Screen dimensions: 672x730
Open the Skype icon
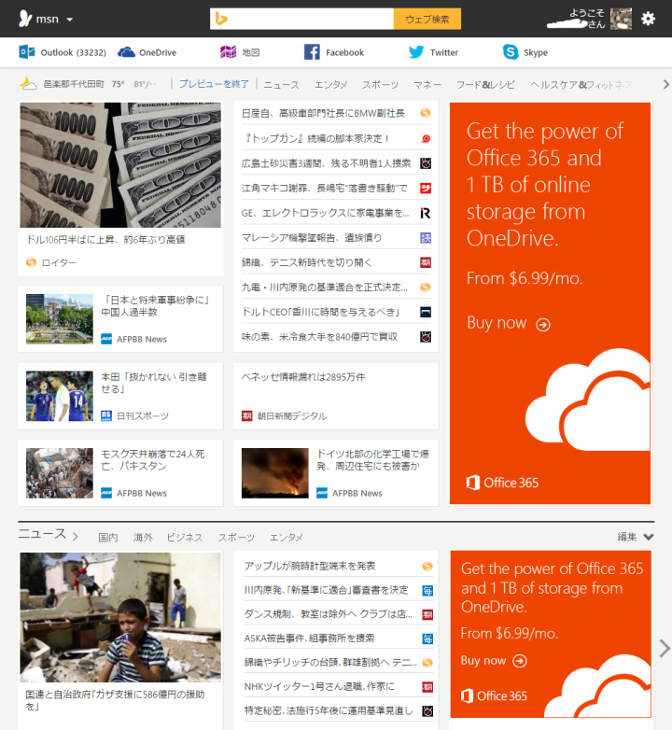point(511,51)
